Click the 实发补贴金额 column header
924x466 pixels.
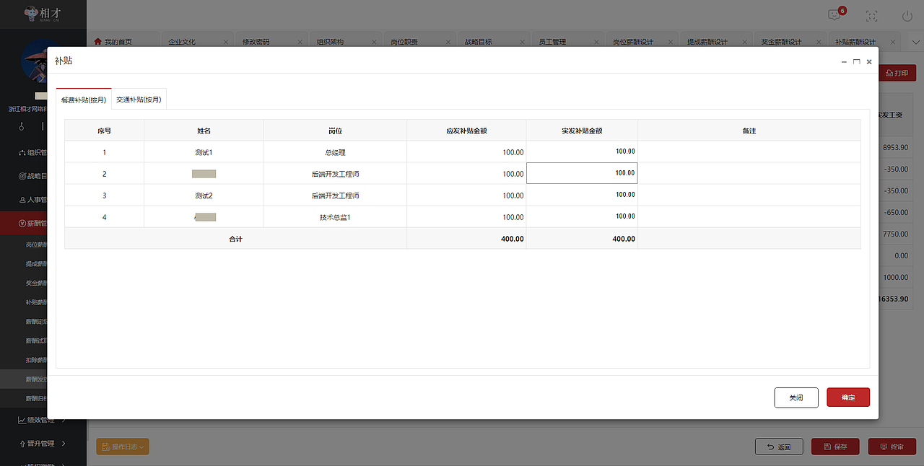tap(582, 131)
